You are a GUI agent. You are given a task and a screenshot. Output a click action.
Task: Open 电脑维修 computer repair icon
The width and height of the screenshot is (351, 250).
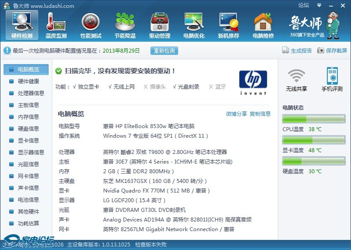coord(263,25)
